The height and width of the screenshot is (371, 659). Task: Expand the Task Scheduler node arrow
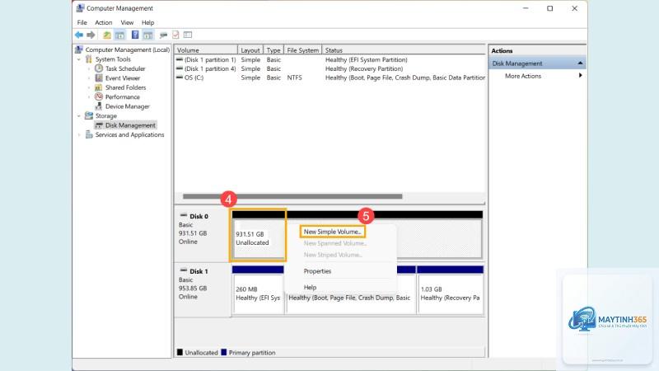tap(89, 68)
